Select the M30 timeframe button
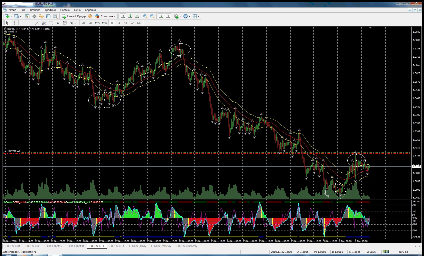424x256 pixels. coord(104,23)
